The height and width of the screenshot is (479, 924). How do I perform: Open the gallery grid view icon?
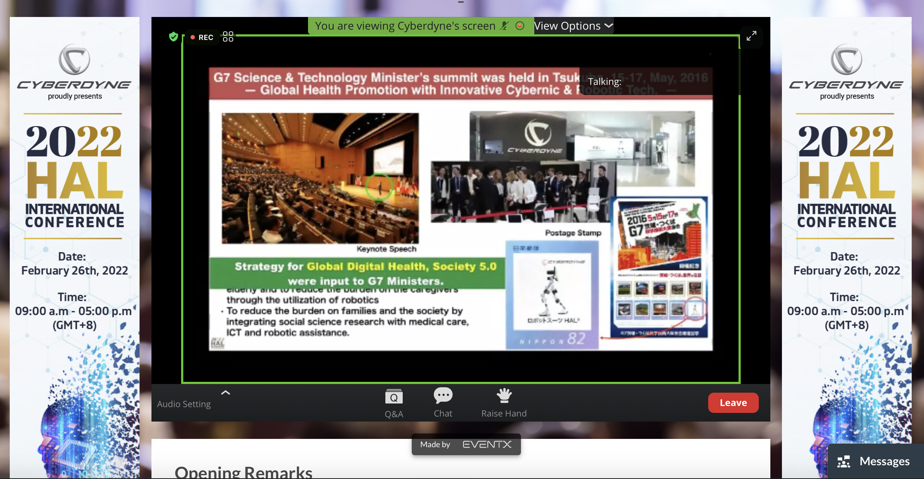coord(228,36)
